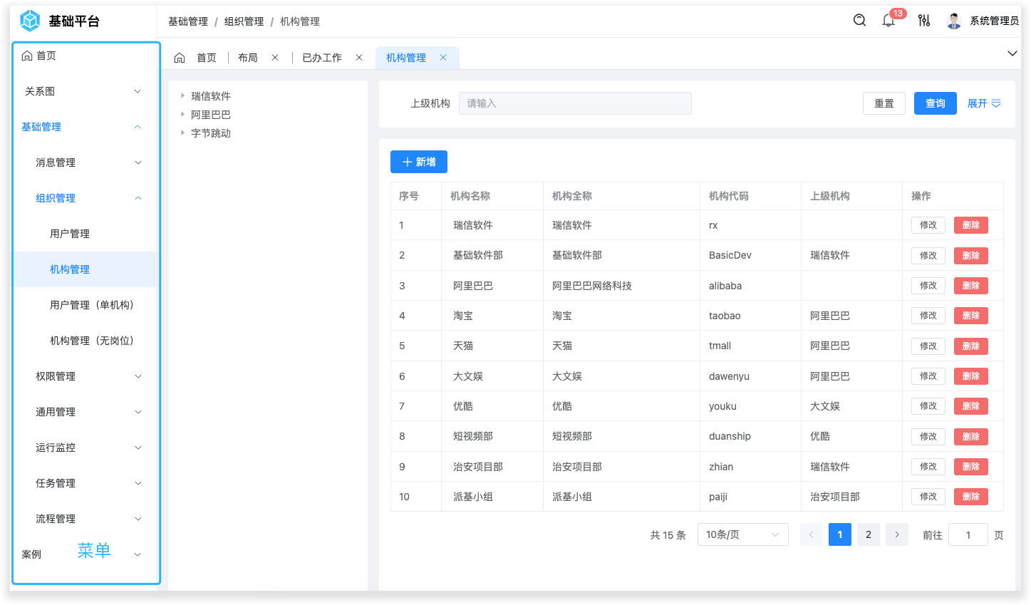The width and height of the screenshot is (1031, 605).
Task: Collapse the 基础管理 sidebar menu
Action: (x=84, y=127)
